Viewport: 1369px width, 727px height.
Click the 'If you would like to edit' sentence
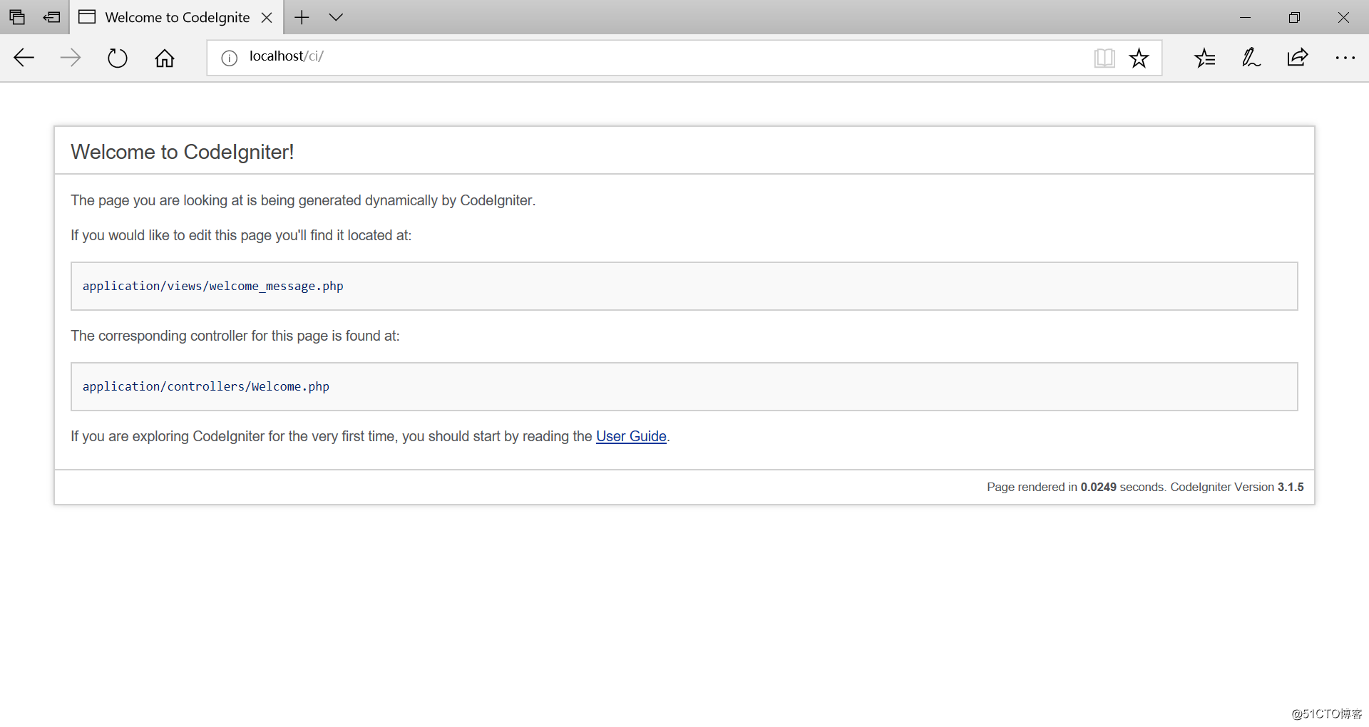(241, 235)
